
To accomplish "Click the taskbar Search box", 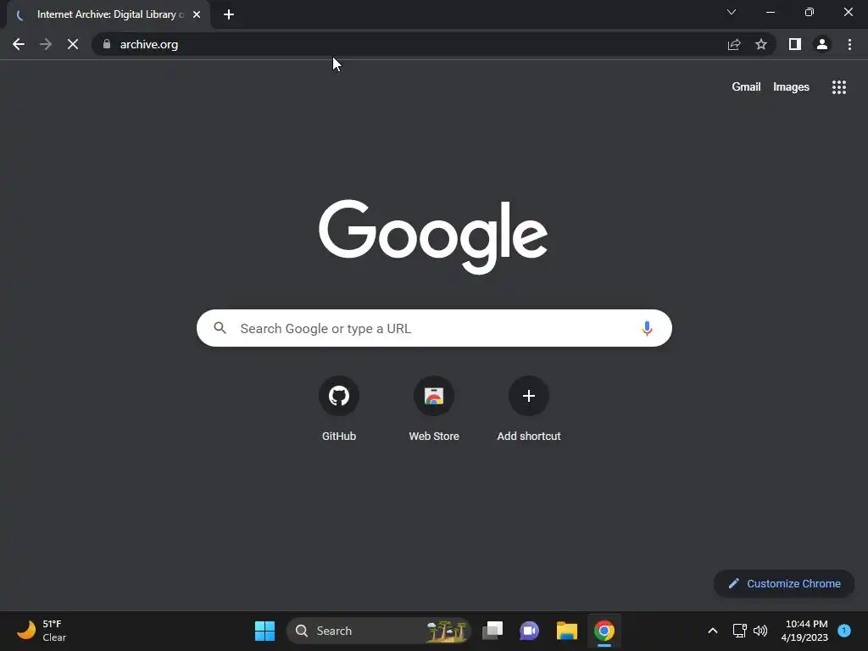I will (x=379, y=631).
